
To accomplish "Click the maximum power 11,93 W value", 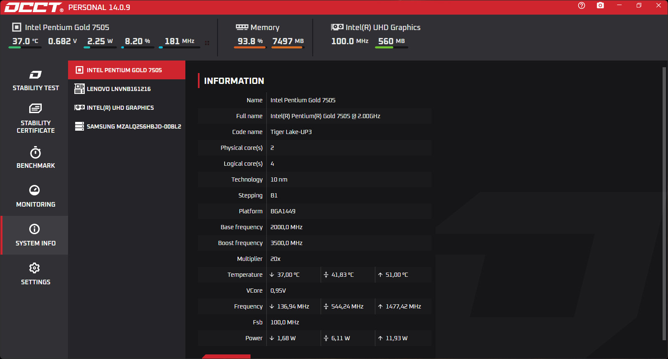I will pos(397,338).
